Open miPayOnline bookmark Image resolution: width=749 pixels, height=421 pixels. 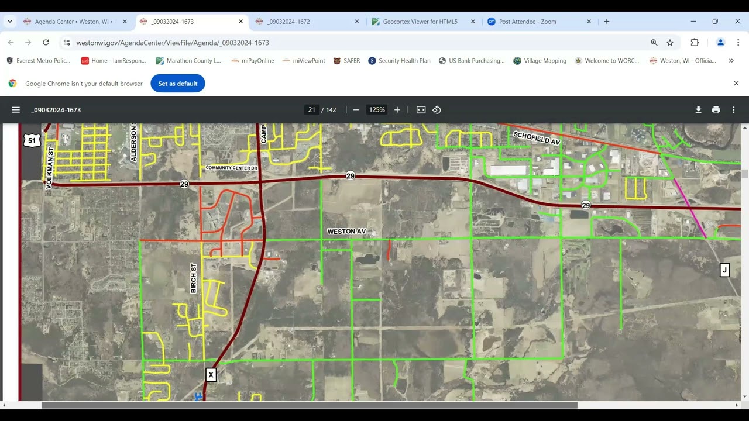click(253, 61)
